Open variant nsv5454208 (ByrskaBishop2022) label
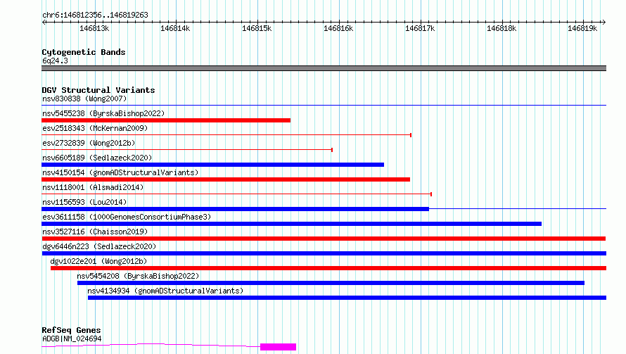The height and width of the screenshot is (354, 626). click(x=138, y=276)
